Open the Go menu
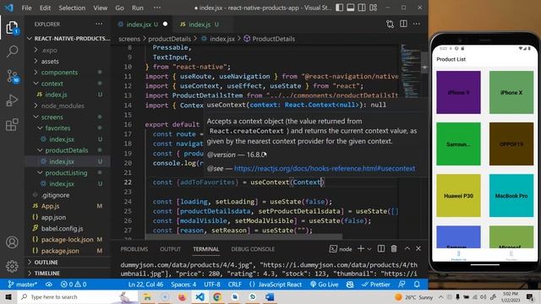541x304 pixels. tap(119, 8)
